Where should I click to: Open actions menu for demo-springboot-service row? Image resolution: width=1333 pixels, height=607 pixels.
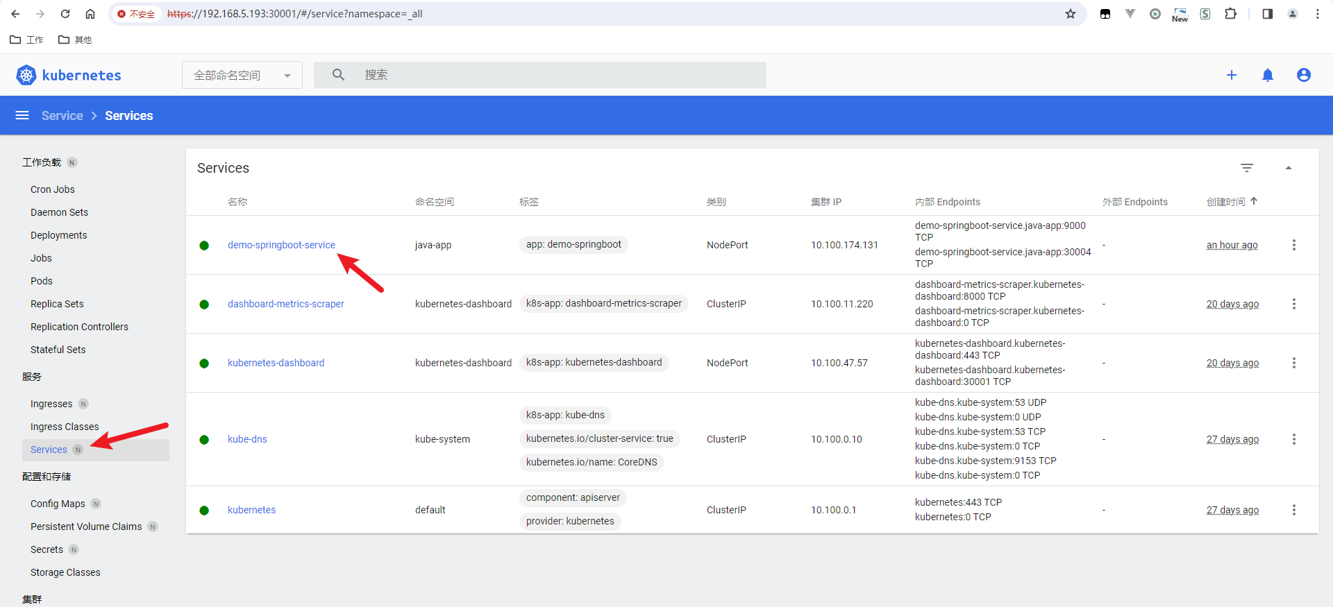(1294, 245)
